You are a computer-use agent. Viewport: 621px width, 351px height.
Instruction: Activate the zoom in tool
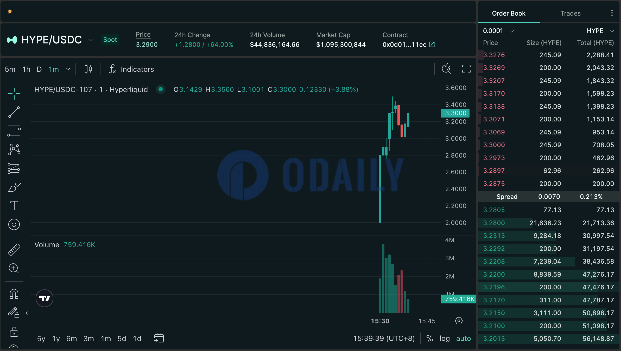pos(14,268)
